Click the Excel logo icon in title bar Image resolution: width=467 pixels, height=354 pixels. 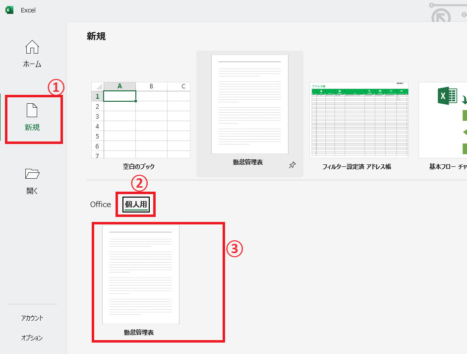coord(9,10)
